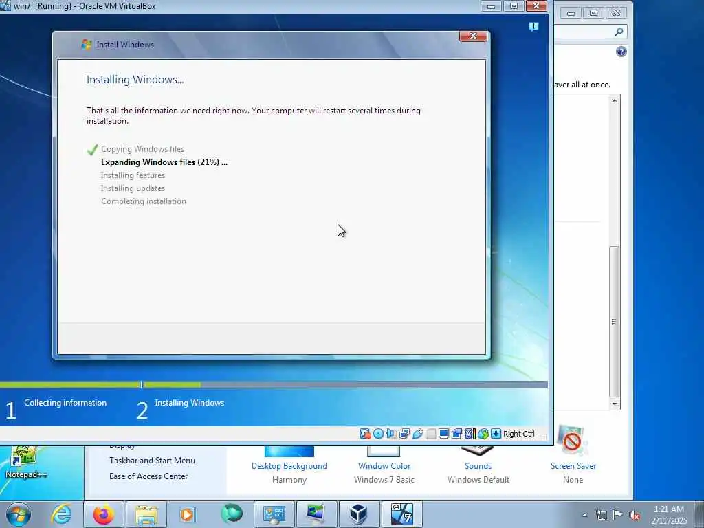Open the Action Center flag icon

click(x=618, y=515)
